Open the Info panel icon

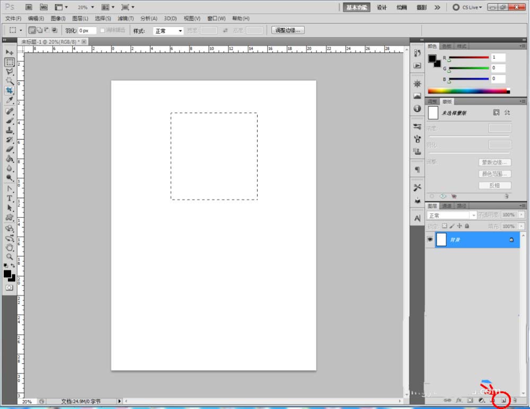point(417,108)
